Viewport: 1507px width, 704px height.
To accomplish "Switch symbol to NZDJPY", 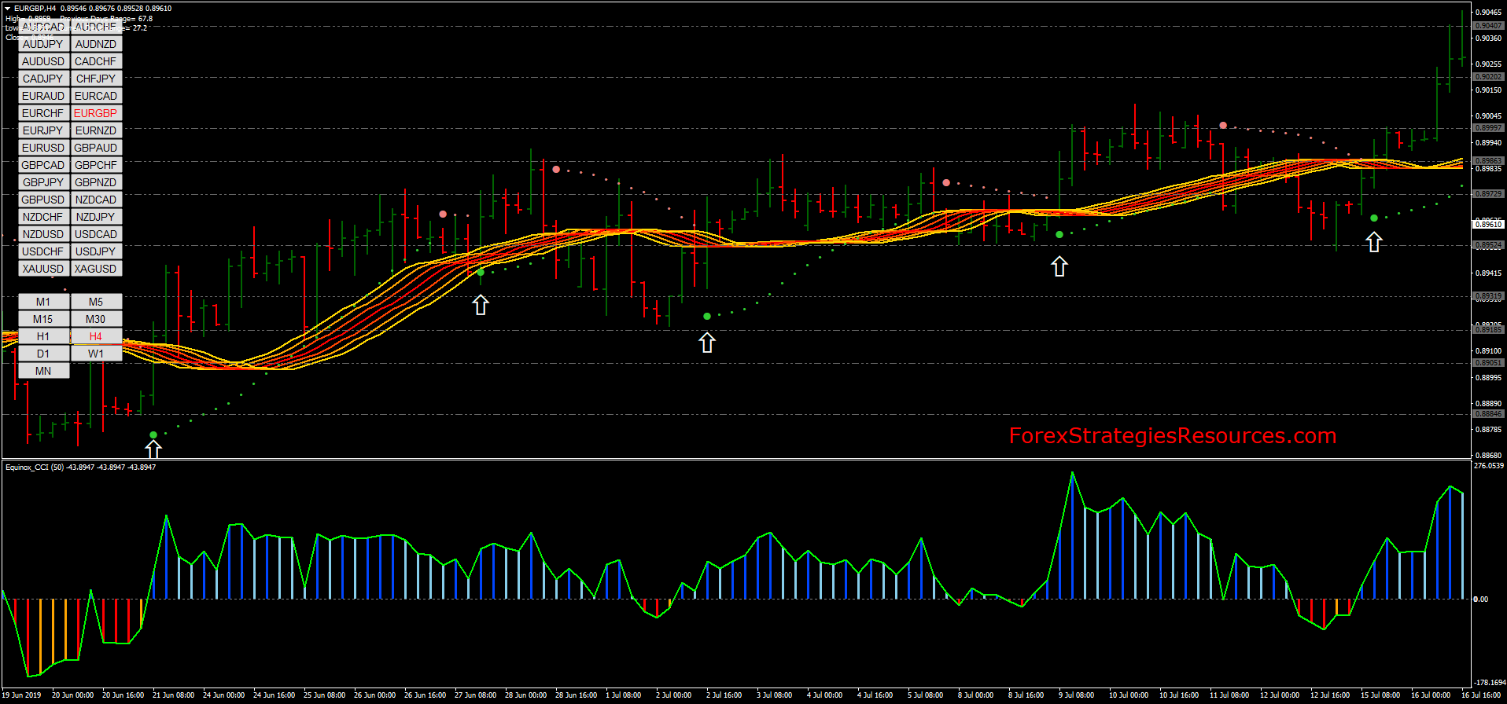I will click(x=96, y=217).
